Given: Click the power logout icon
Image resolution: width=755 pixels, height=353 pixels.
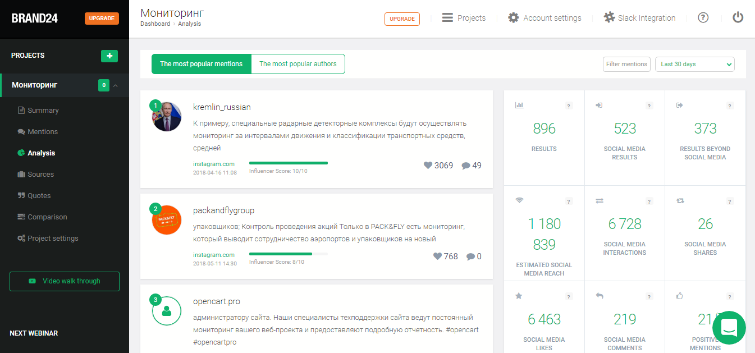Looking at the screenshot, I should click(x=738, y=17).
